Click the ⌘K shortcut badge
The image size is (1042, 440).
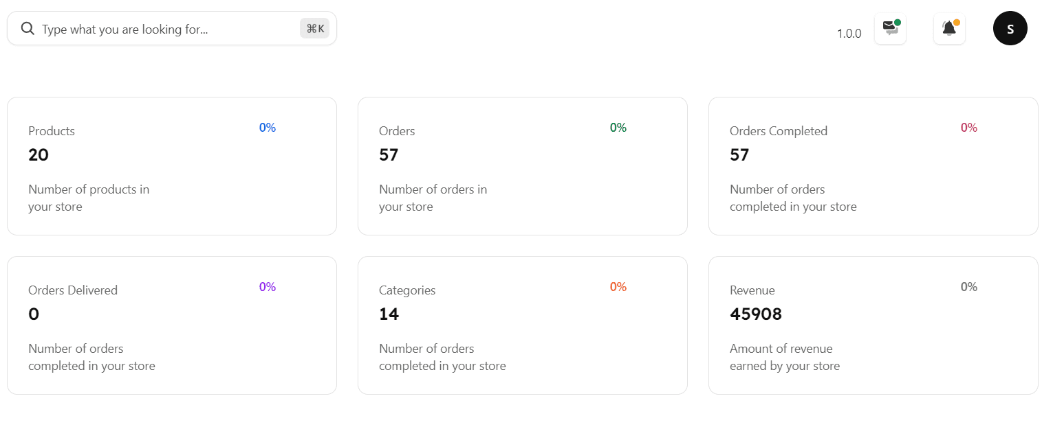pyautogui.click(x=315, y=29)
